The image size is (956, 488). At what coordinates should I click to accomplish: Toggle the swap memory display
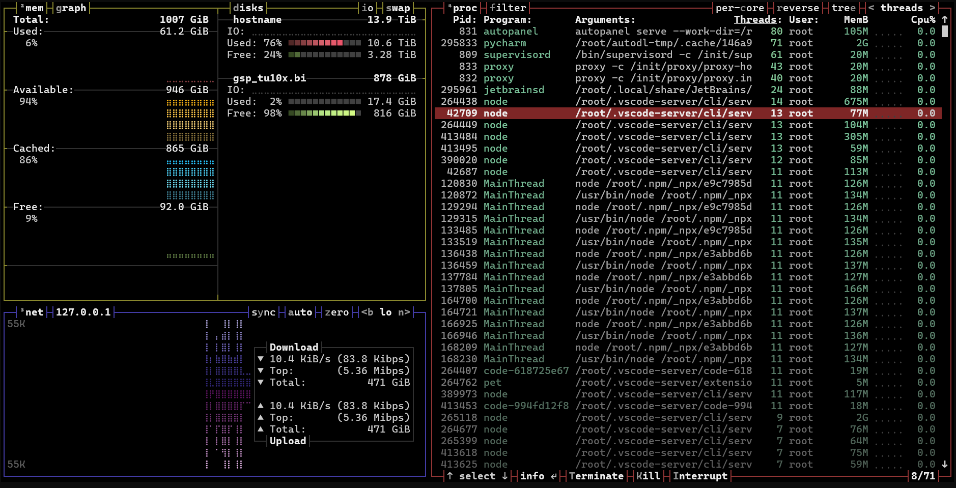coord(398,8)
